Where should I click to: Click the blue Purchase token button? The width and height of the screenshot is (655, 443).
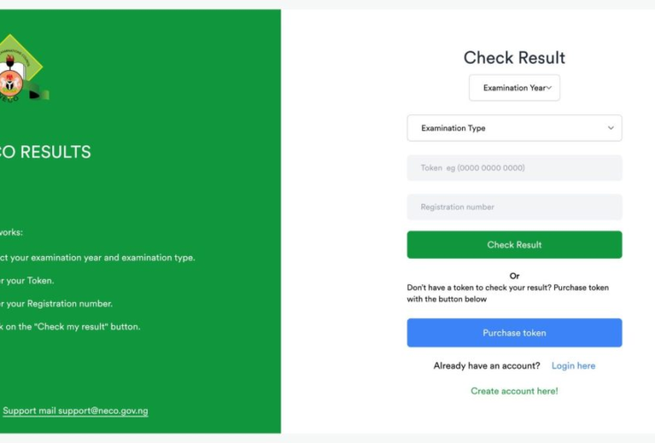pos(513,333)
